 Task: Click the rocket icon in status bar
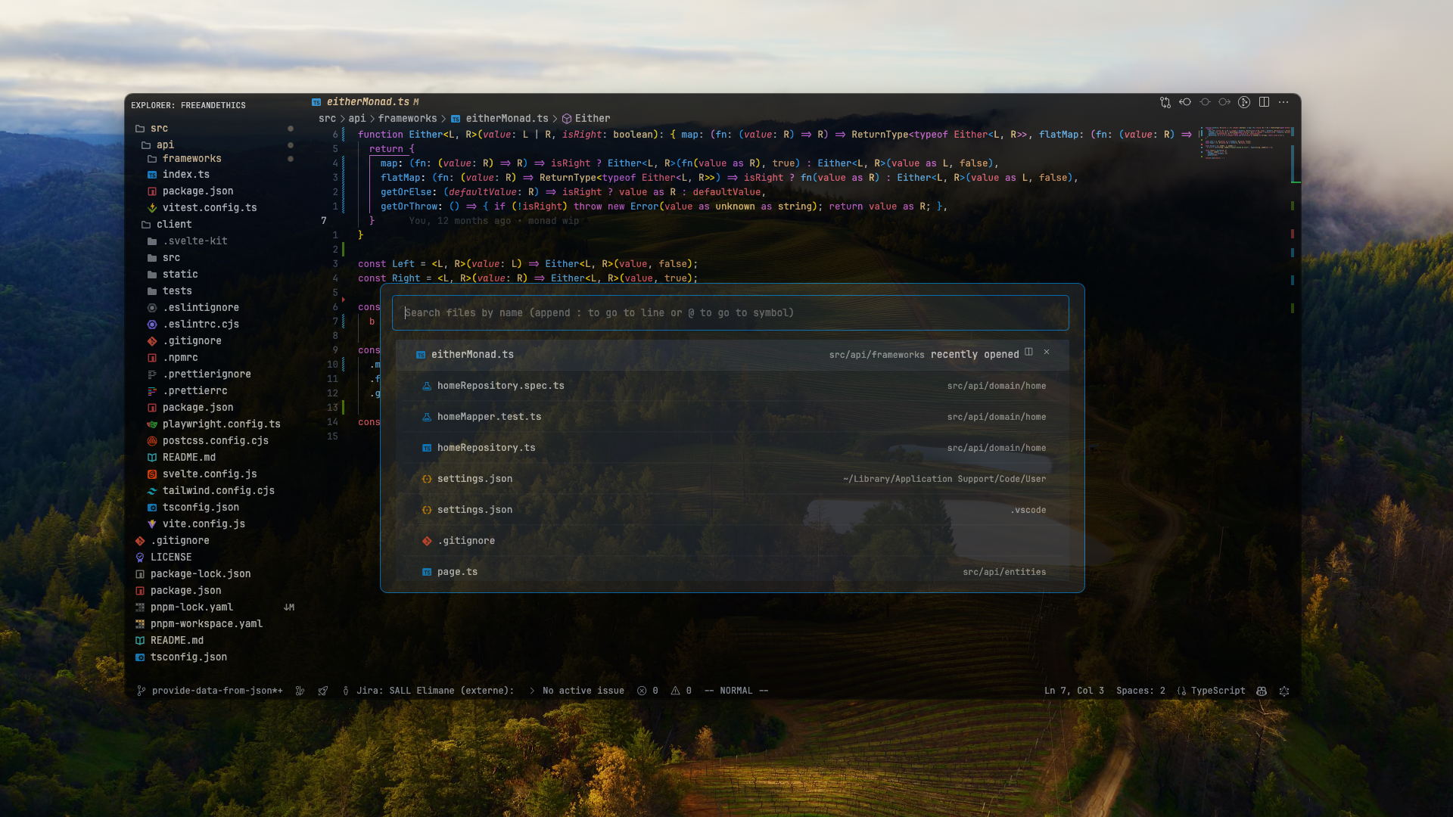(x=323, y=691)
